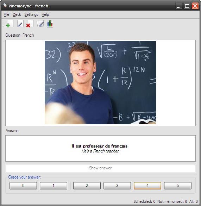Open the Help menu
Viewport: 201px width, 206px height.
pos(45,14)
